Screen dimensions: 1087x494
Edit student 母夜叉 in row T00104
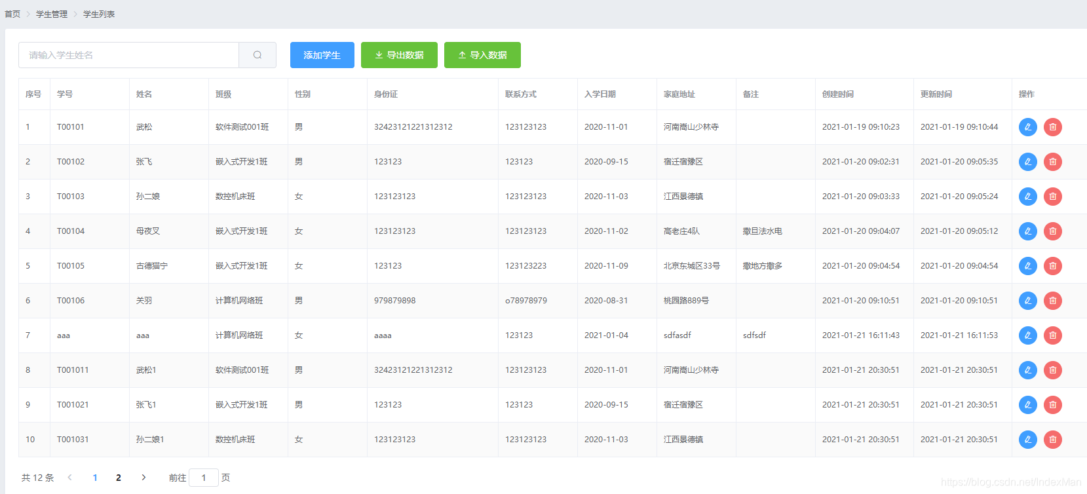tap(1028, 231)
